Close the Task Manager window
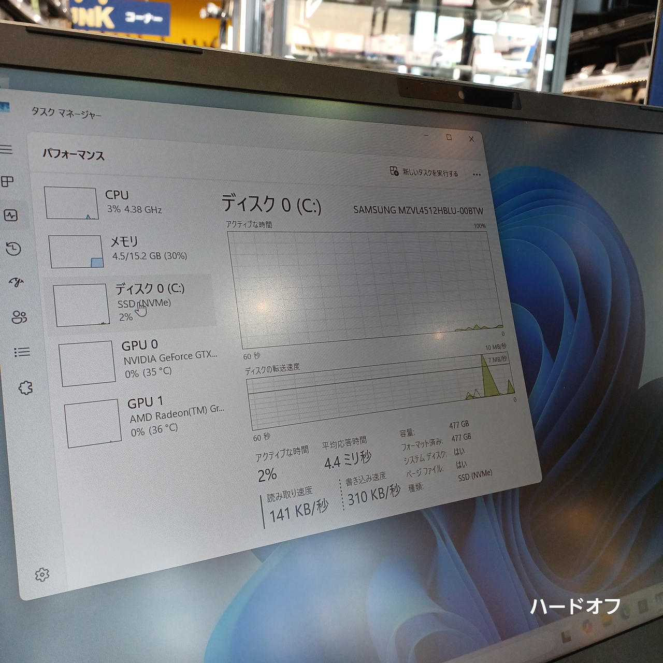This screenshot has height=663, width=663. coord(471,139)
